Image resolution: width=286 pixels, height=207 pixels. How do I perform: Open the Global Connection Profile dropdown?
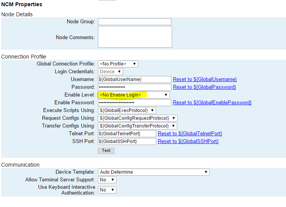click(x=118, y=64)
